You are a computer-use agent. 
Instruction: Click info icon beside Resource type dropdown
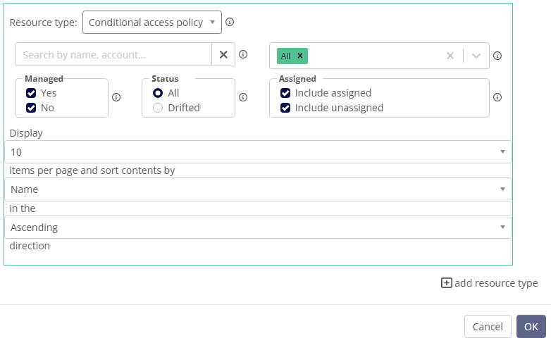coord(230,22)
